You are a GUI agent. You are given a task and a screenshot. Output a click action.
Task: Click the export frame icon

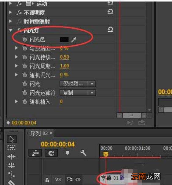click(142, 123)
